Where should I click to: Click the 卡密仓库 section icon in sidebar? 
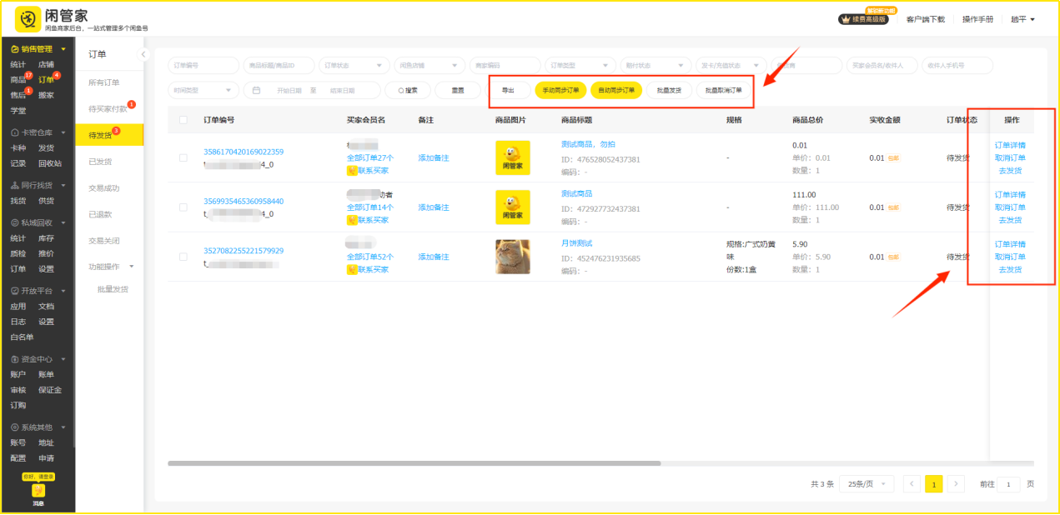(x=14, y=132)
